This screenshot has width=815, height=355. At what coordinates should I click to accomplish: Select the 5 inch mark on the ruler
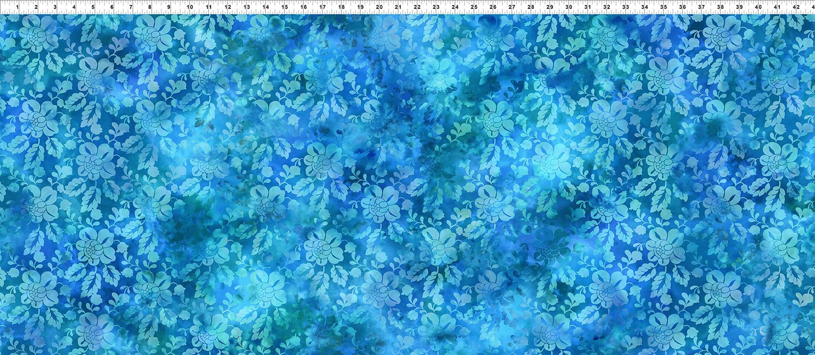(93, 7)
